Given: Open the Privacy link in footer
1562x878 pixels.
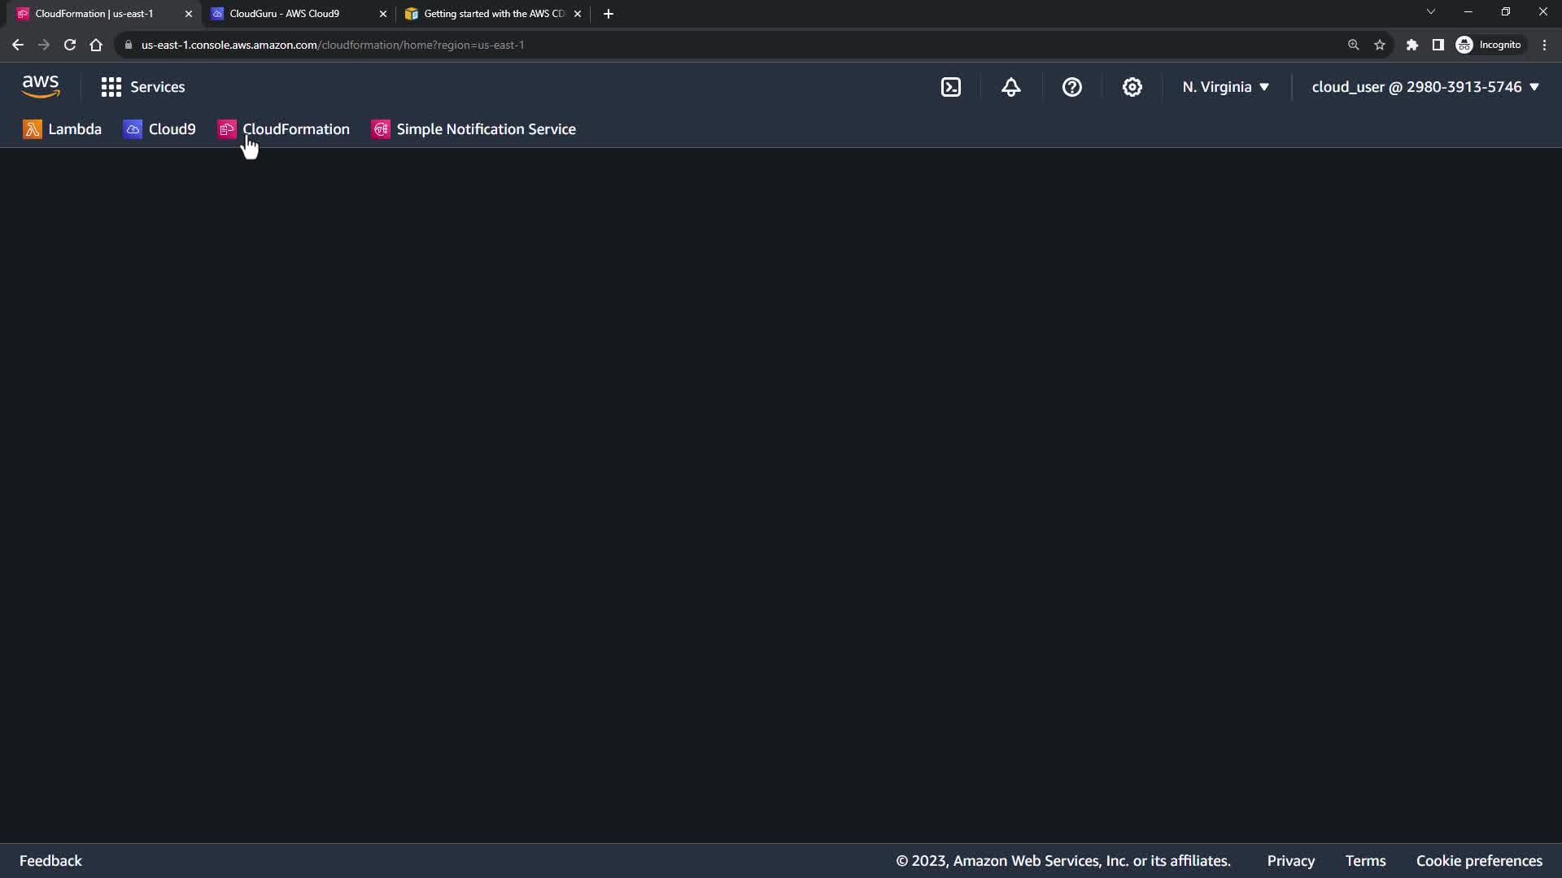Looking at the screenshot, I should click(x=1290, y=860).
